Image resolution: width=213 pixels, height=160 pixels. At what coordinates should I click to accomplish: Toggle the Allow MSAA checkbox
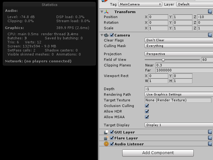coord(147,117)
